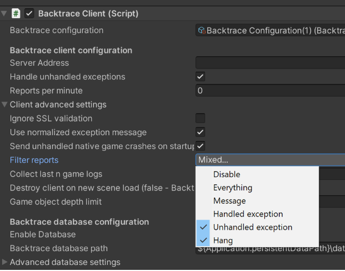The width and height of the screenshot is (345, 271).
Task: Select Message filter option
Action: [257, 201]
